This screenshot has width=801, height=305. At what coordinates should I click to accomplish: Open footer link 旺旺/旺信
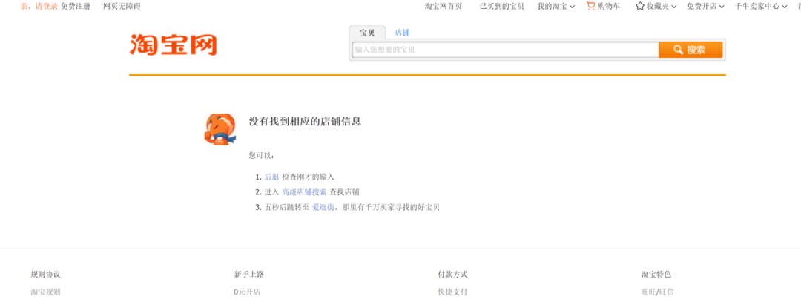tap(657, 292)
